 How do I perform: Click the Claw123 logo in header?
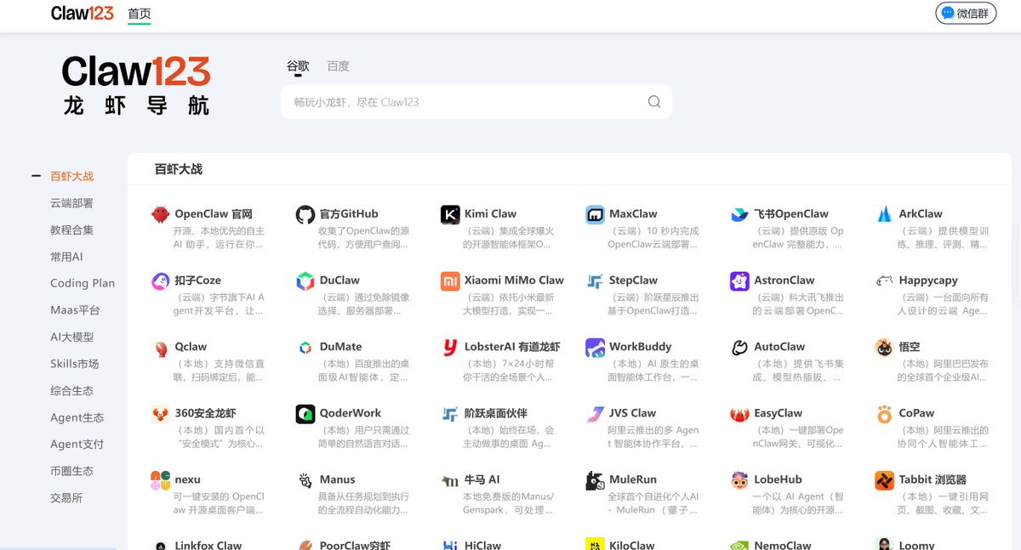(x=82, y=14)
